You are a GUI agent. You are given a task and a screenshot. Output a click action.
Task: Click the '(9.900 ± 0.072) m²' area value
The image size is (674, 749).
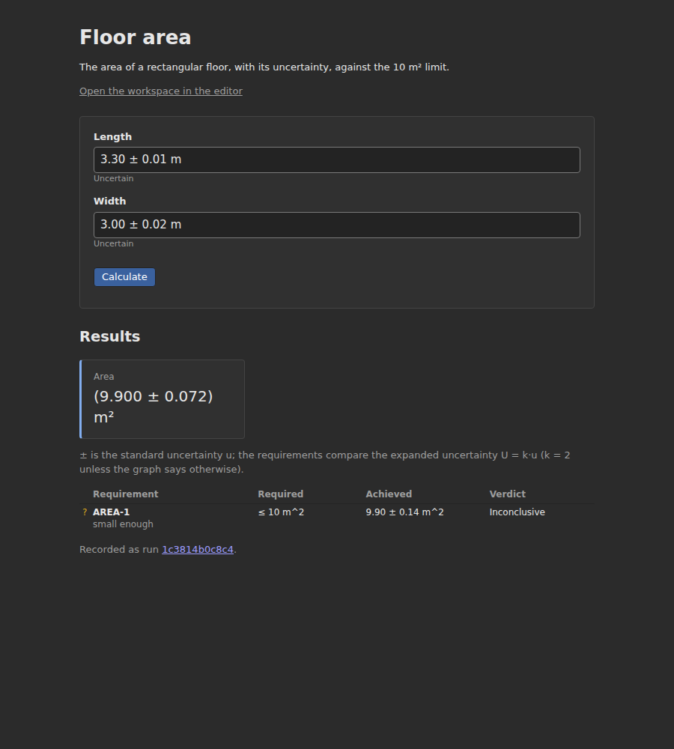(154, 407)
